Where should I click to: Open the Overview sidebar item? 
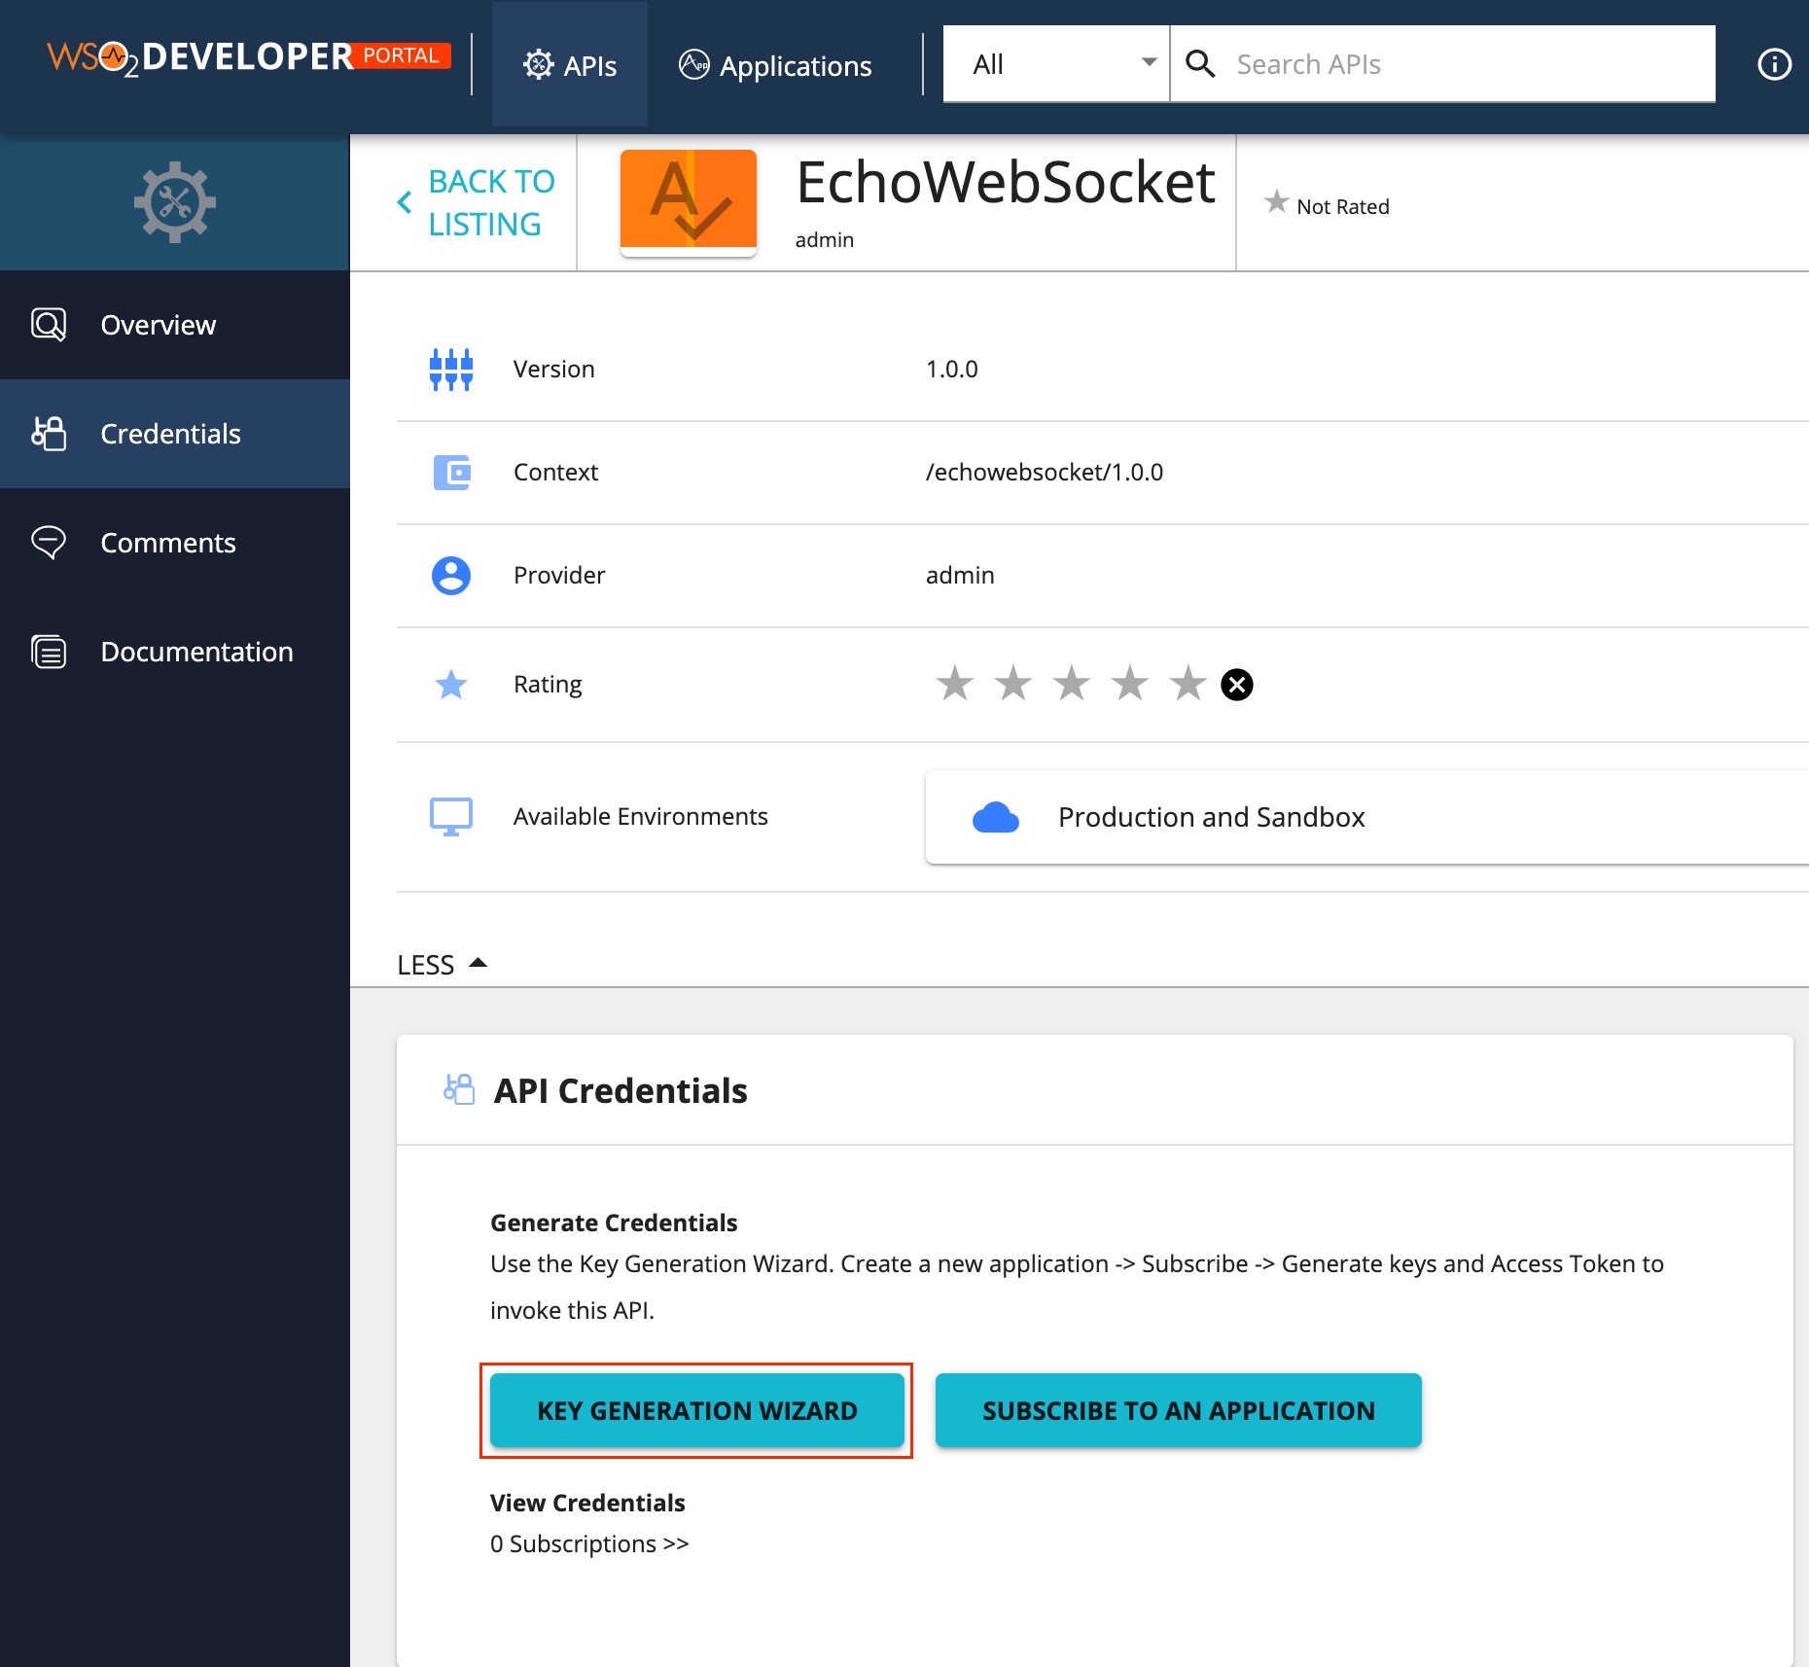175,325
